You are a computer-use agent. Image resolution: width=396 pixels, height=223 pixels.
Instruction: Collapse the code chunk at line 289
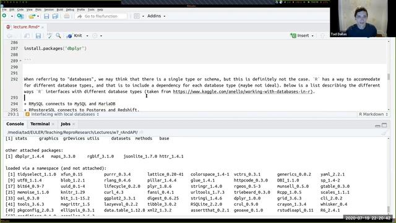pyautogui.click(x=20, y=61)
